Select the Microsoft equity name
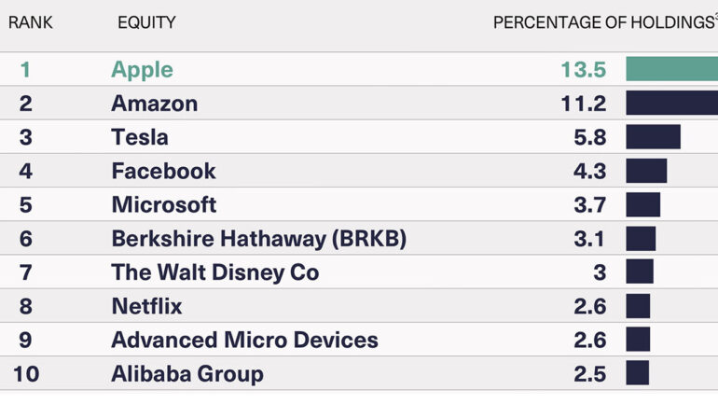 pyautogui.click(x=164, y=204)
